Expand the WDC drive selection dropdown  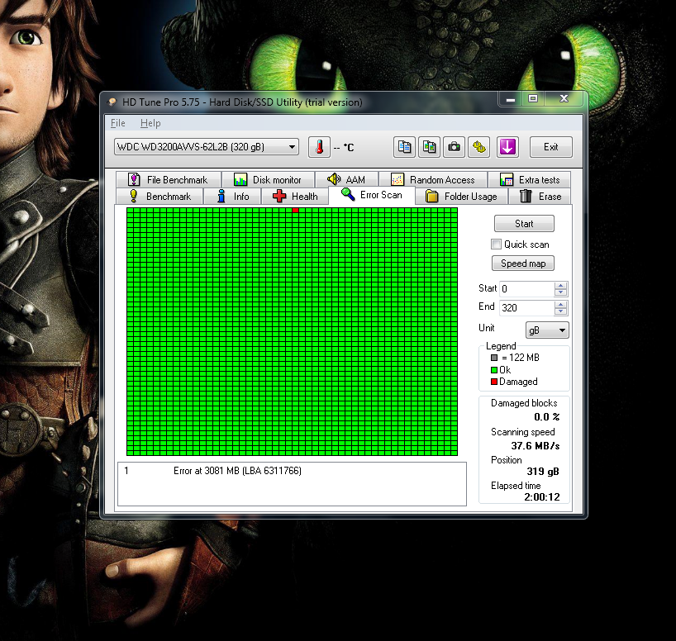tap(207, 147)
